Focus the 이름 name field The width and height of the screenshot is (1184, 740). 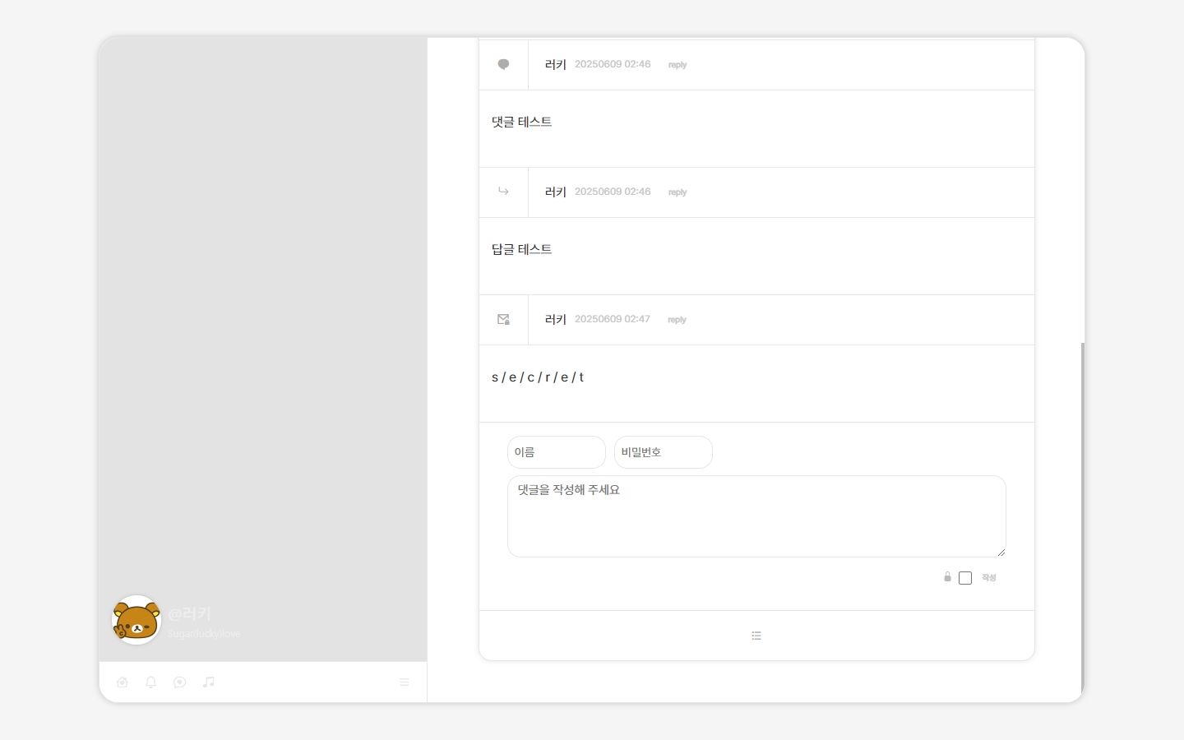click(557, 452)
